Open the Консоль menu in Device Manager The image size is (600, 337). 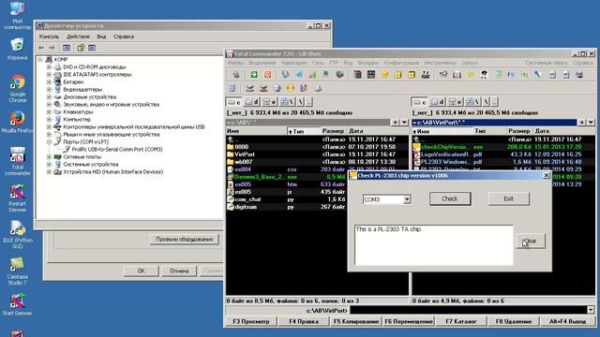(49, 37)
